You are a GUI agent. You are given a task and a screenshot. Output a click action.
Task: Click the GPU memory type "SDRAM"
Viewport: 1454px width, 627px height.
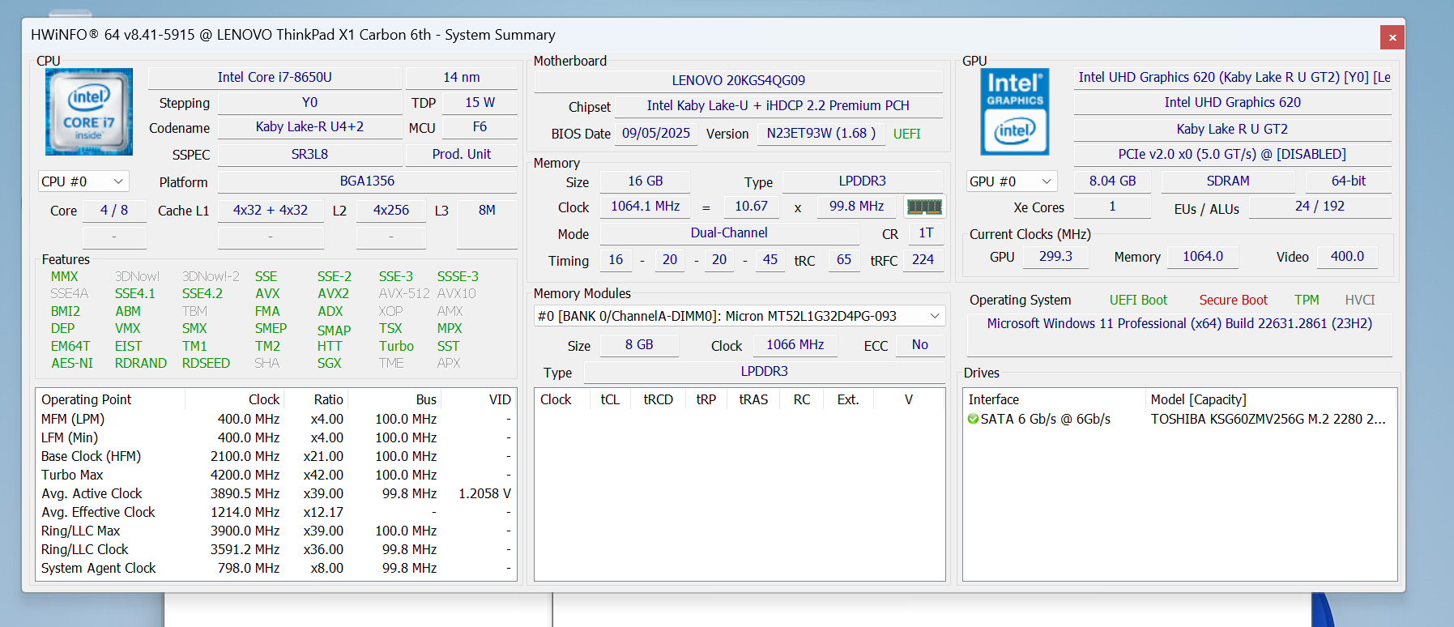1228,181
